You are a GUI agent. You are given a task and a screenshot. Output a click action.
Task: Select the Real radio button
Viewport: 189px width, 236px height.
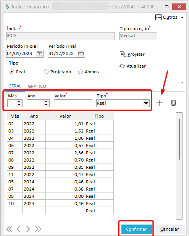(12, 72)
